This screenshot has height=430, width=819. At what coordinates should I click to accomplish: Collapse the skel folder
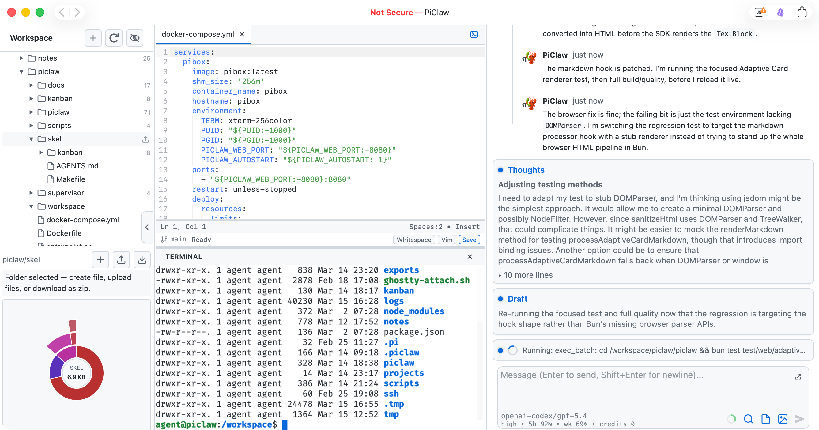31,139
